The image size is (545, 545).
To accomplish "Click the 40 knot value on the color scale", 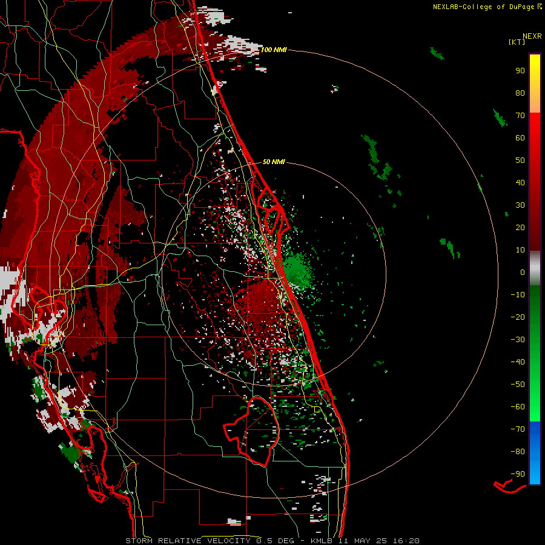I will coord(520,182).
